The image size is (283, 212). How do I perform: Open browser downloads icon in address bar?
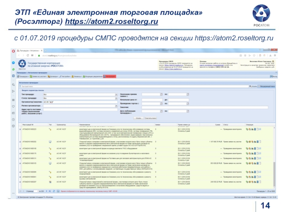(270, 55)
